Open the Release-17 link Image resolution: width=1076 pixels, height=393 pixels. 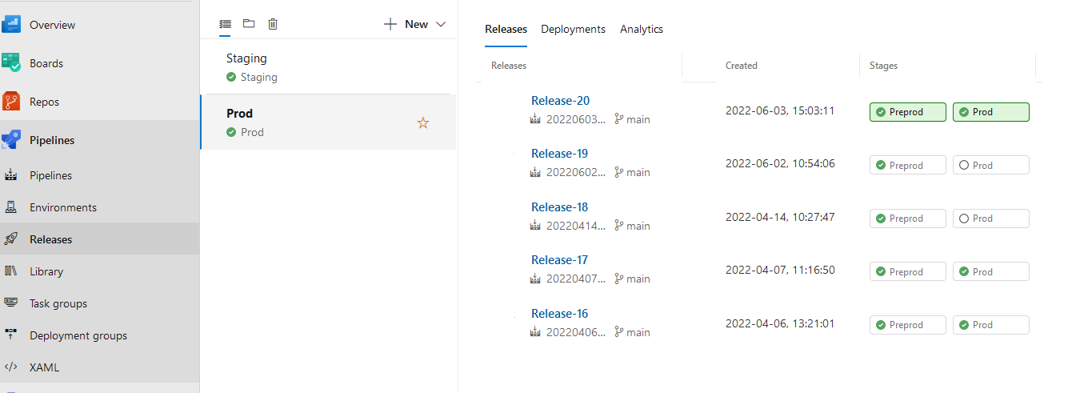point(559,260)
